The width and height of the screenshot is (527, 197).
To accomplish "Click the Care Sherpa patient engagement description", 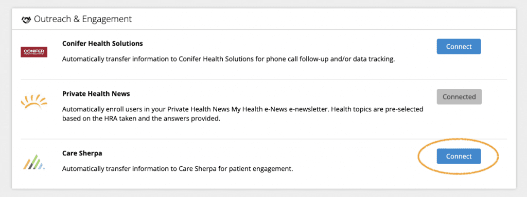I will click(x=178, y=169).
